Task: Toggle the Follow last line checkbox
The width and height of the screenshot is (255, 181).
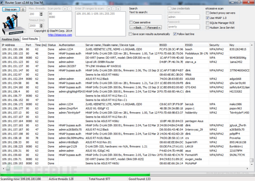Action: (x=175, y=34)
